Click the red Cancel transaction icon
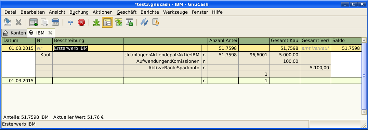Image resolution: width=368 pixels, height=130 pixels. 81,23
